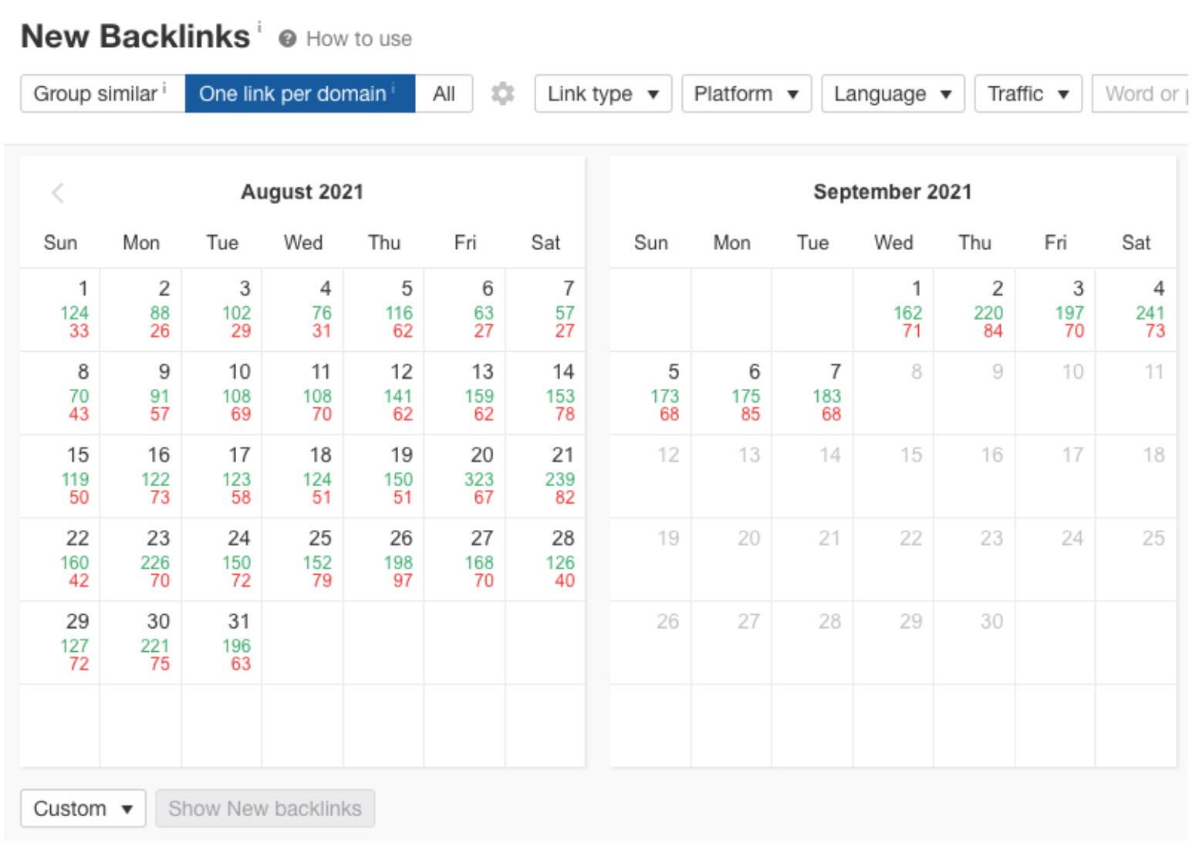Click the Word or phrase input field

click(1150, 93)
